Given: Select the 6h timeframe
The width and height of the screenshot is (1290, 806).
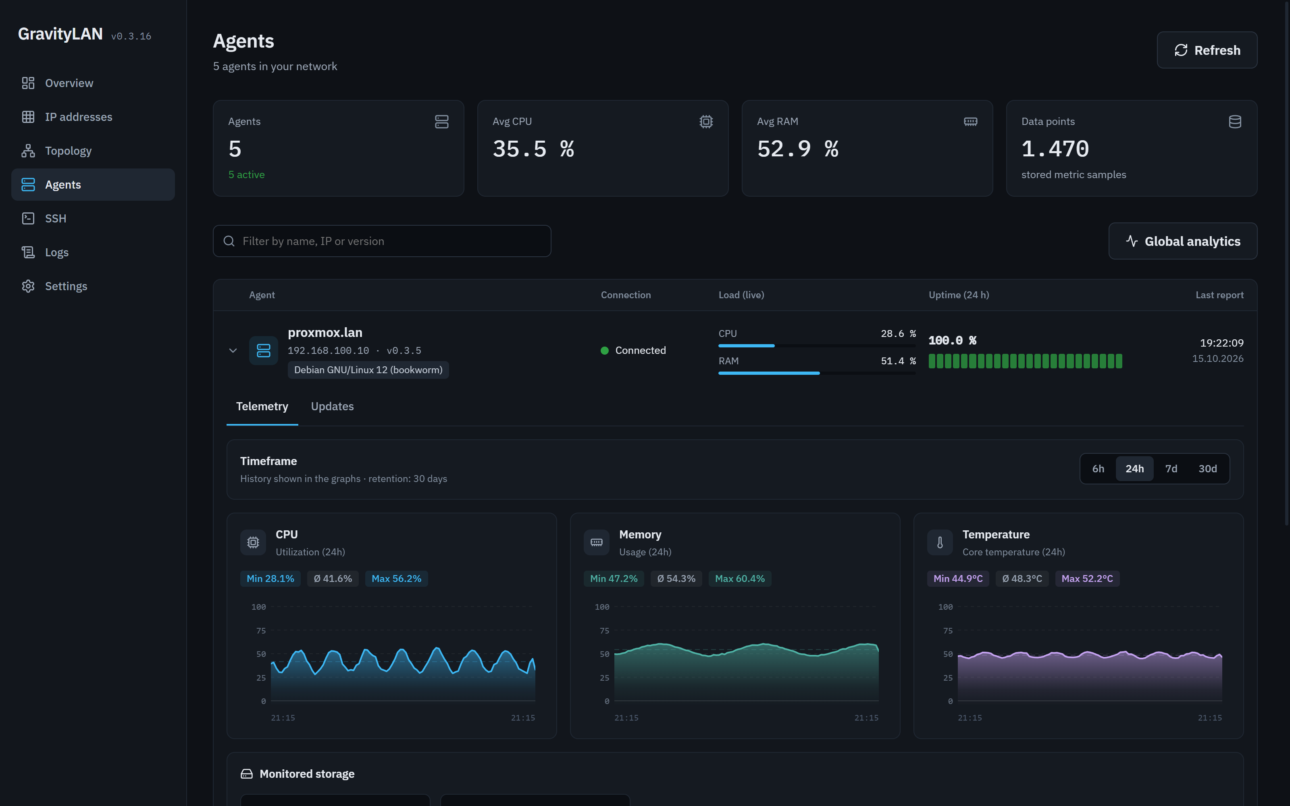Looking at the screenshot, I should (1098, 469).
